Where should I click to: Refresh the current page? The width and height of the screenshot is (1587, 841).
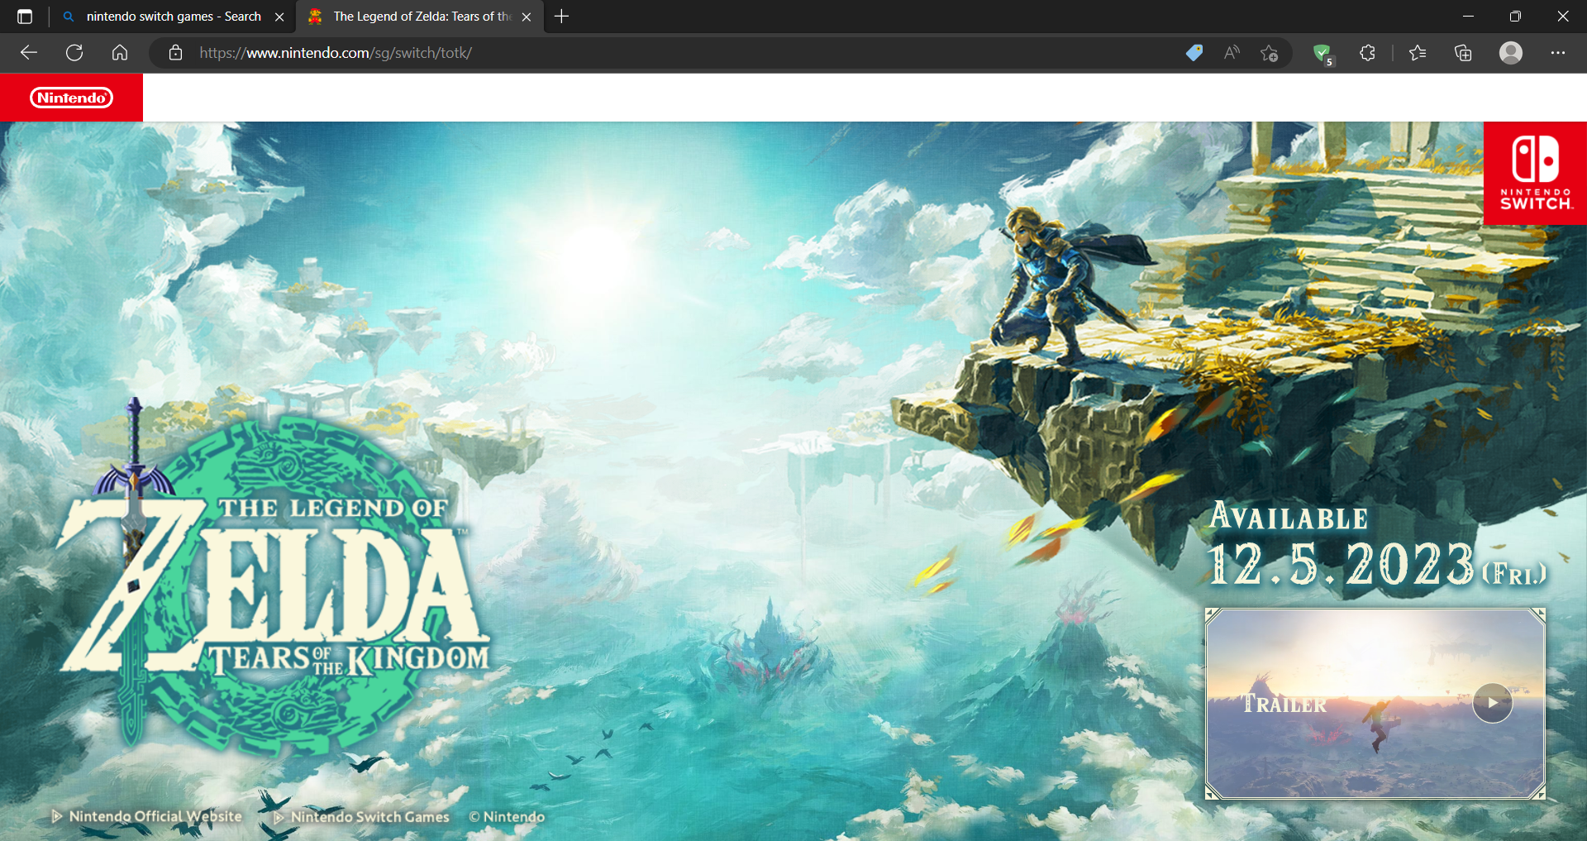pos(74,53)
